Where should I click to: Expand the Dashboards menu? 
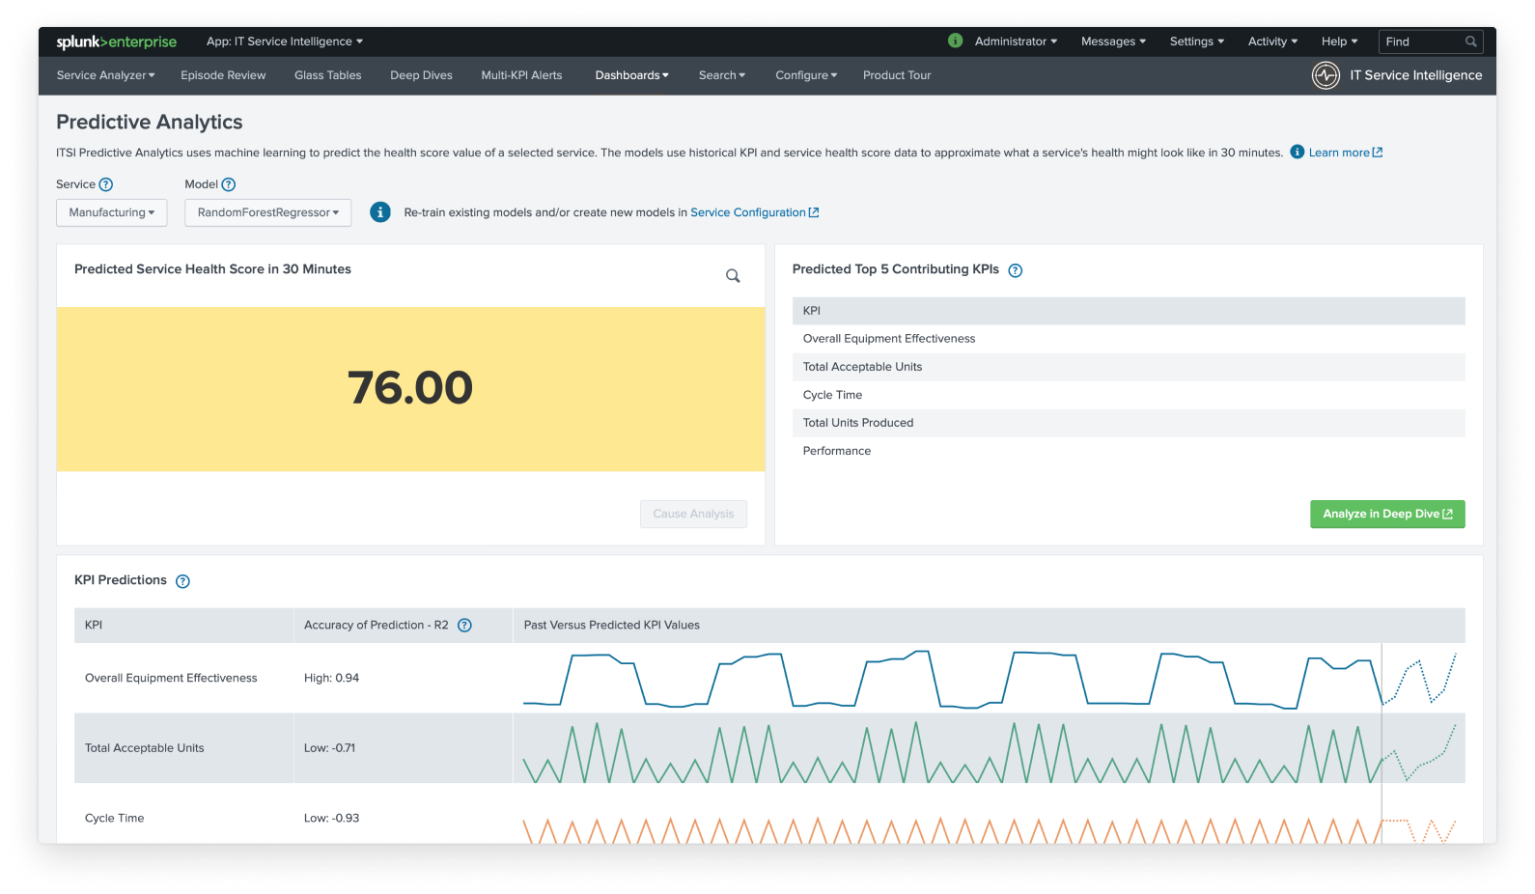[x=631, y=75]
